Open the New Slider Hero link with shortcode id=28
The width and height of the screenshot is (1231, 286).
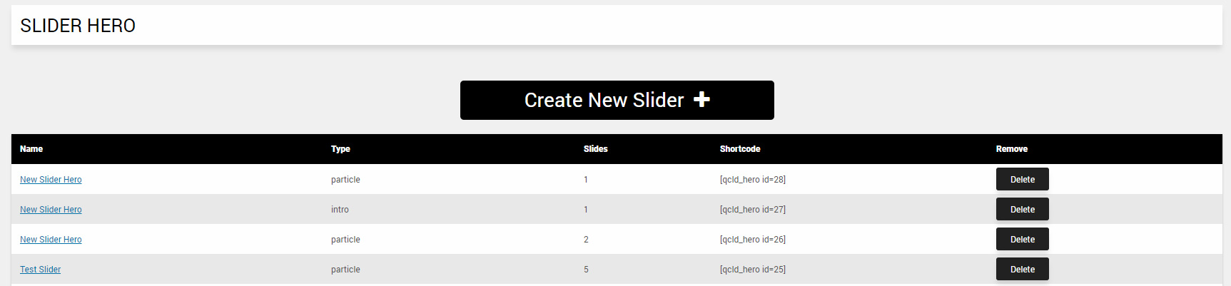click(x=51, y=180)
